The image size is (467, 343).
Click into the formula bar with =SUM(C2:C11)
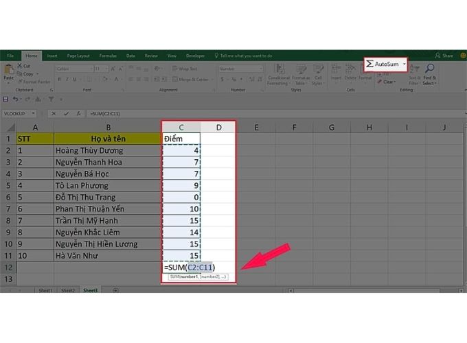(274, 114)
